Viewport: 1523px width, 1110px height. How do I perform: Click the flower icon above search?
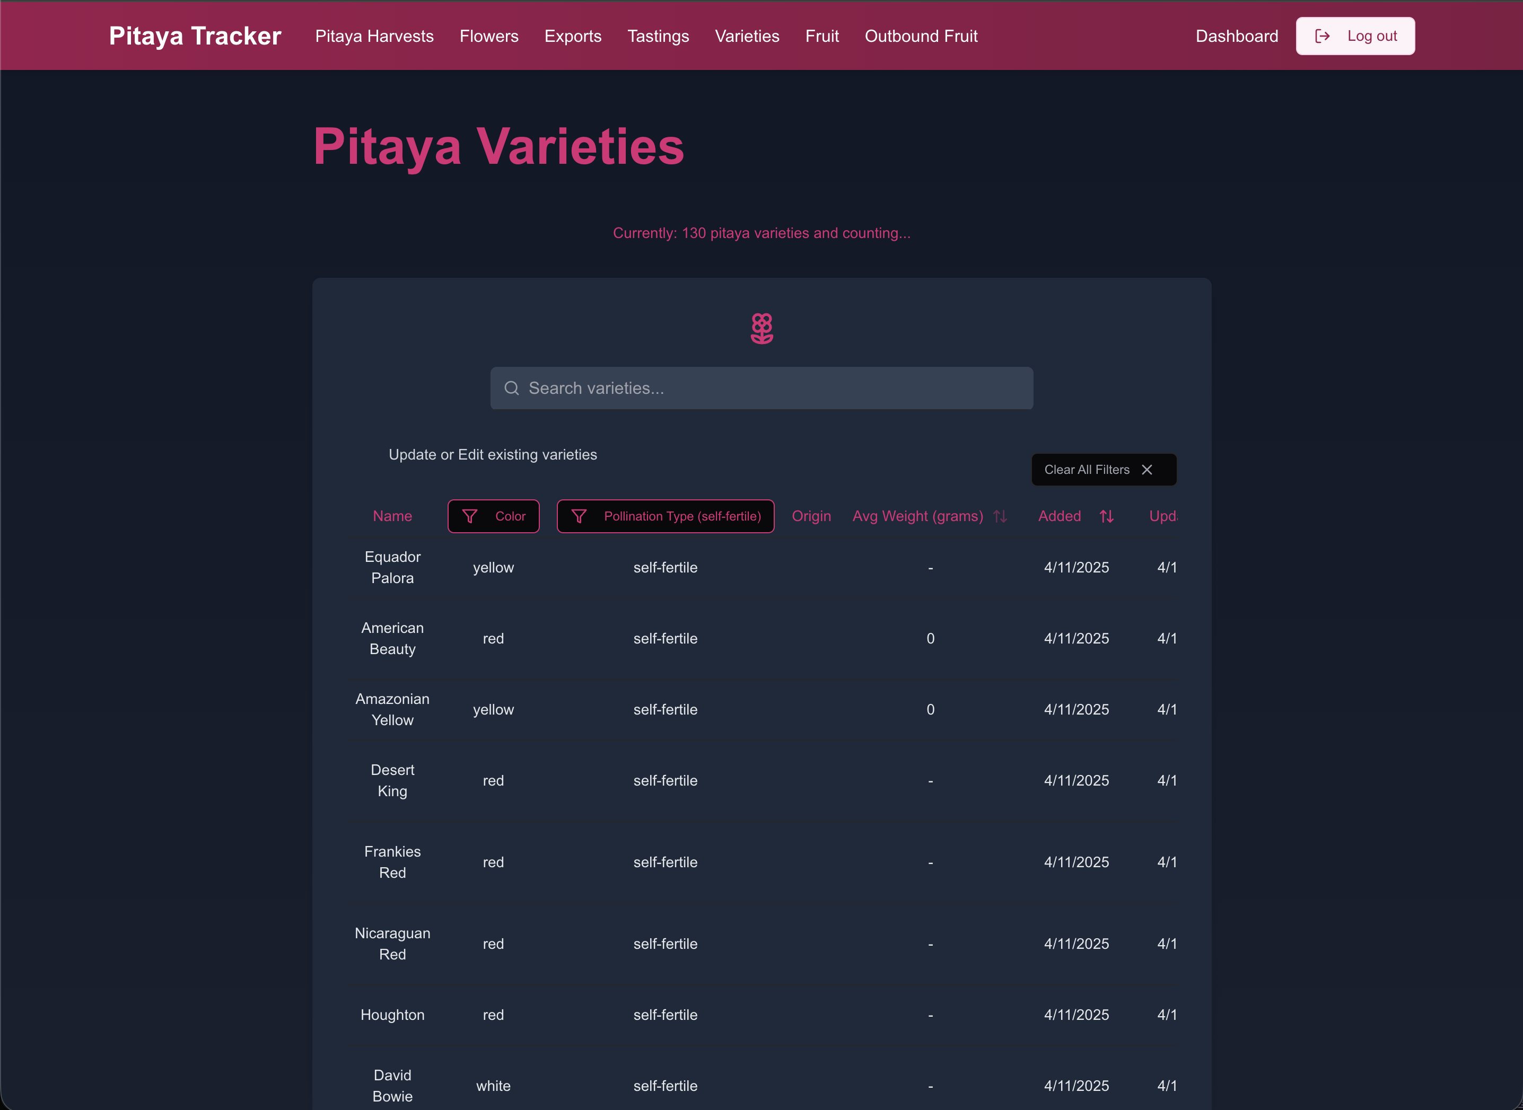pos(761,329)
